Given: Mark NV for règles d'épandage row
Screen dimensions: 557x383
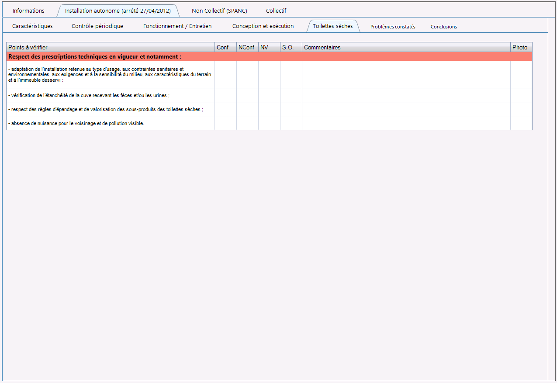Looking at the screenshot, I should pos(269,109).
